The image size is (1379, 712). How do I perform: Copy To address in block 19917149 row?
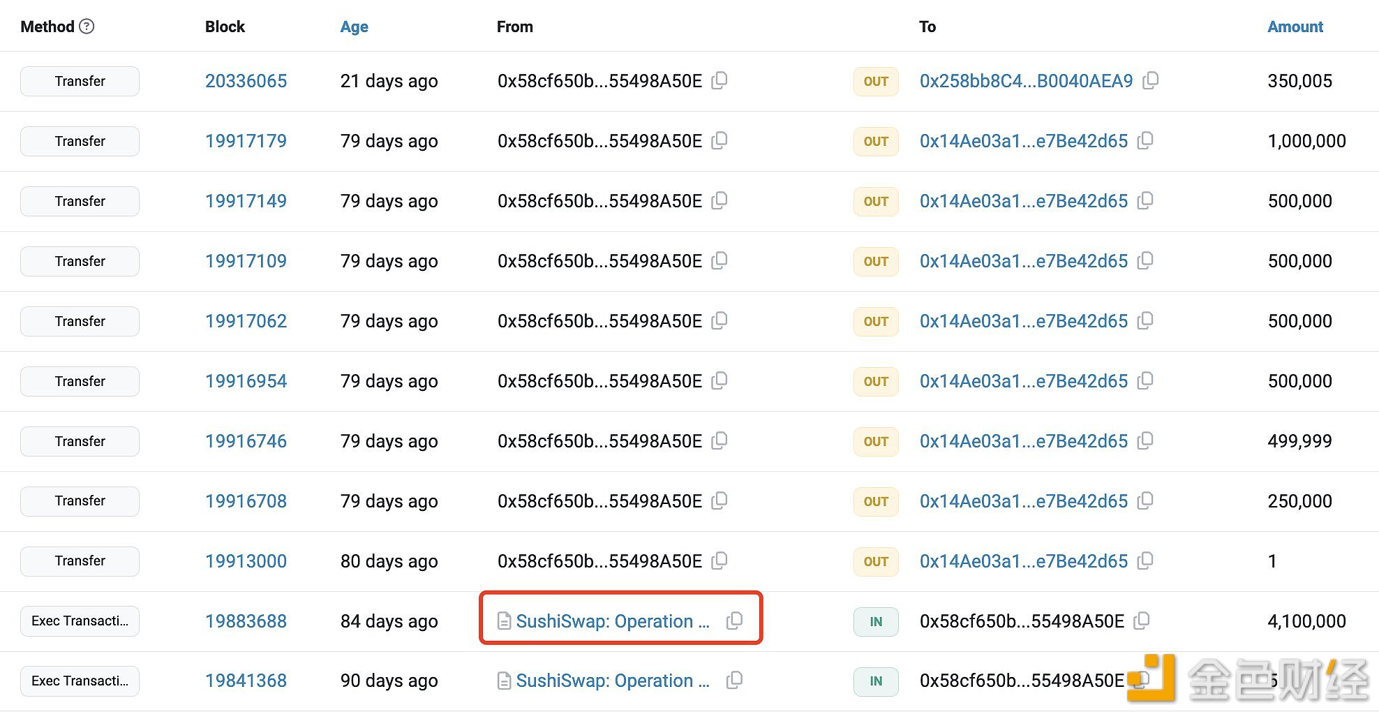click(1145, 200)
